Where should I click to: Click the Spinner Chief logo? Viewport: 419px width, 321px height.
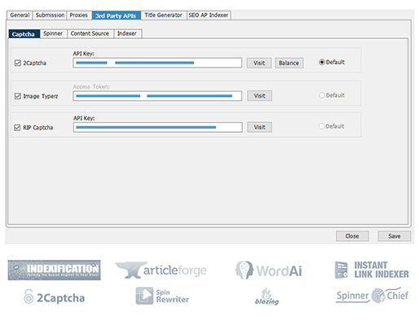[373, 295]
